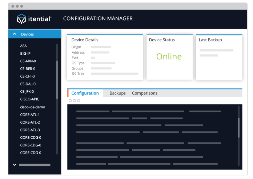The width and height of the screenshot is (253, 179).
Task: Open the Comparisons tab
Action: tap(145, 93)
